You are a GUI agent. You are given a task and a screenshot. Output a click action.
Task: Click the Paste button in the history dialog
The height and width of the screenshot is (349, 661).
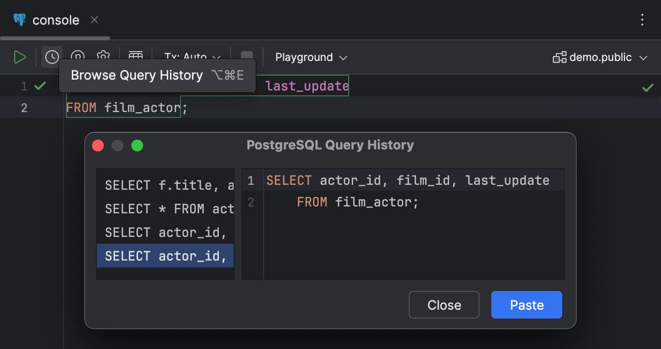click(x=526, y=305)
